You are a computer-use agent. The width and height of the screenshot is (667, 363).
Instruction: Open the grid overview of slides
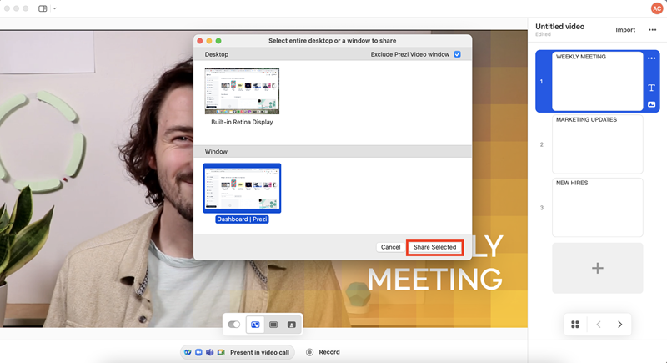(x=575, y=325)
